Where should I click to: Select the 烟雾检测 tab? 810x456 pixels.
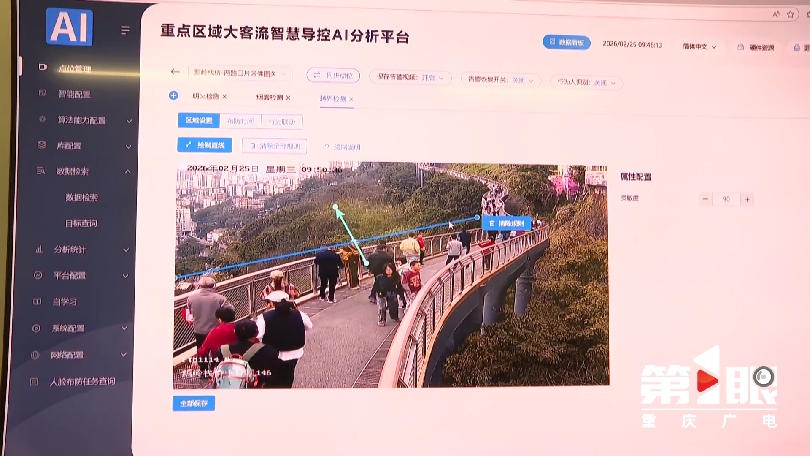point(269,98)
